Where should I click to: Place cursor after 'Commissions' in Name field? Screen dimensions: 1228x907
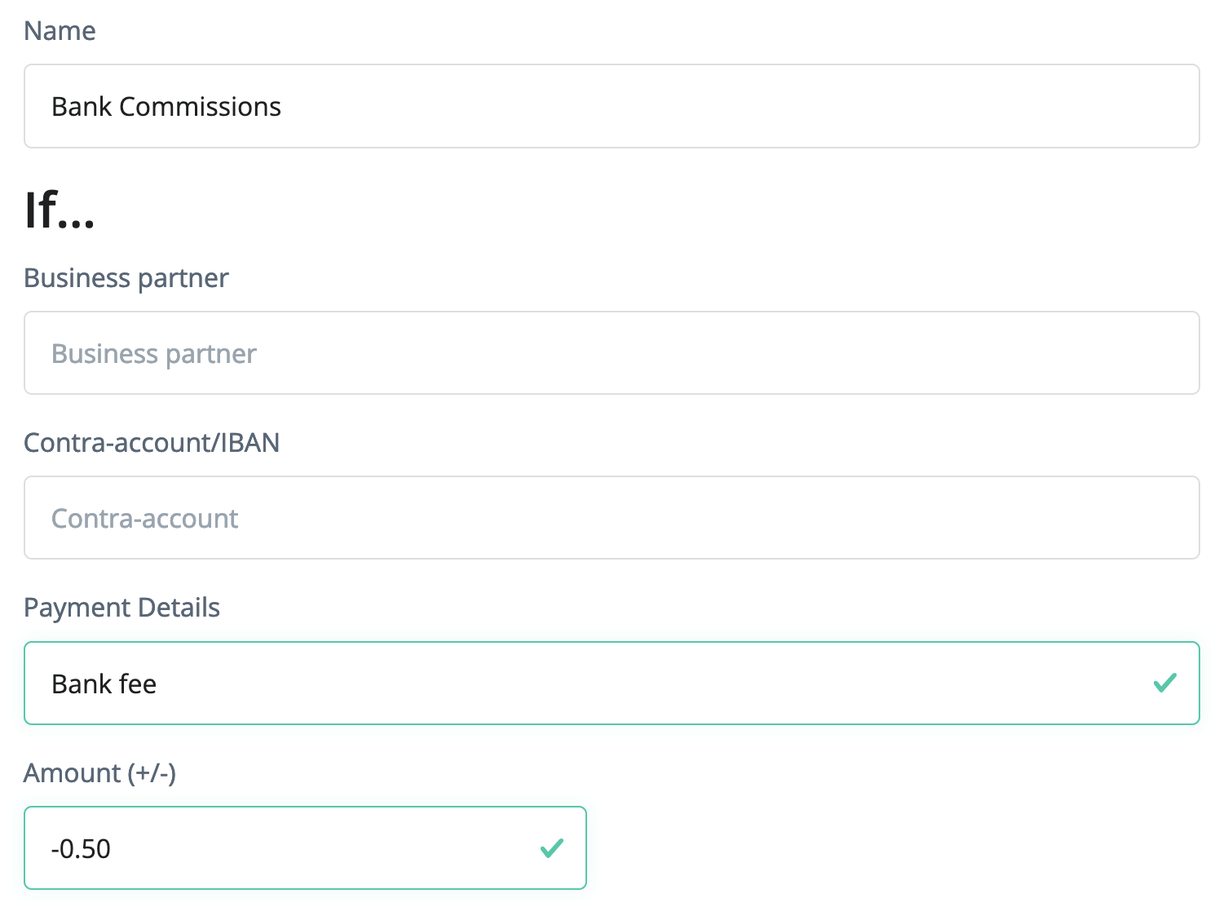[x=282, y=107]
